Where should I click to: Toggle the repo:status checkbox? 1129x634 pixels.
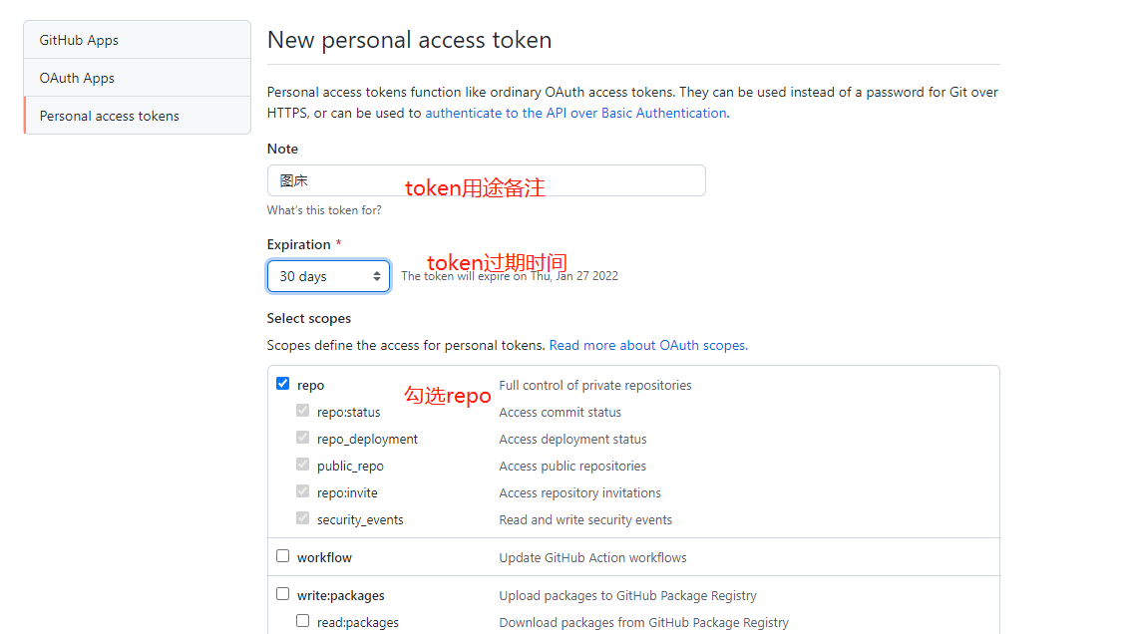302,410
